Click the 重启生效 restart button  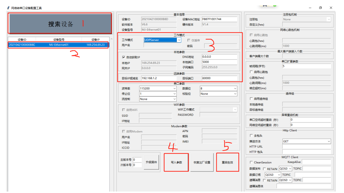[228, 162]
